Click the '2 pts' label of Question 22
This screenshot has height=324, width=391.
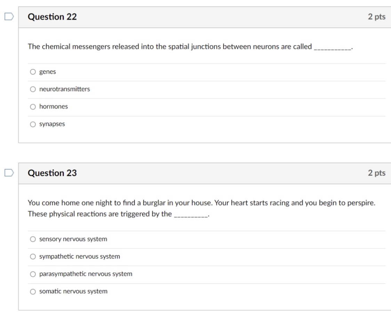click(376, 17)
